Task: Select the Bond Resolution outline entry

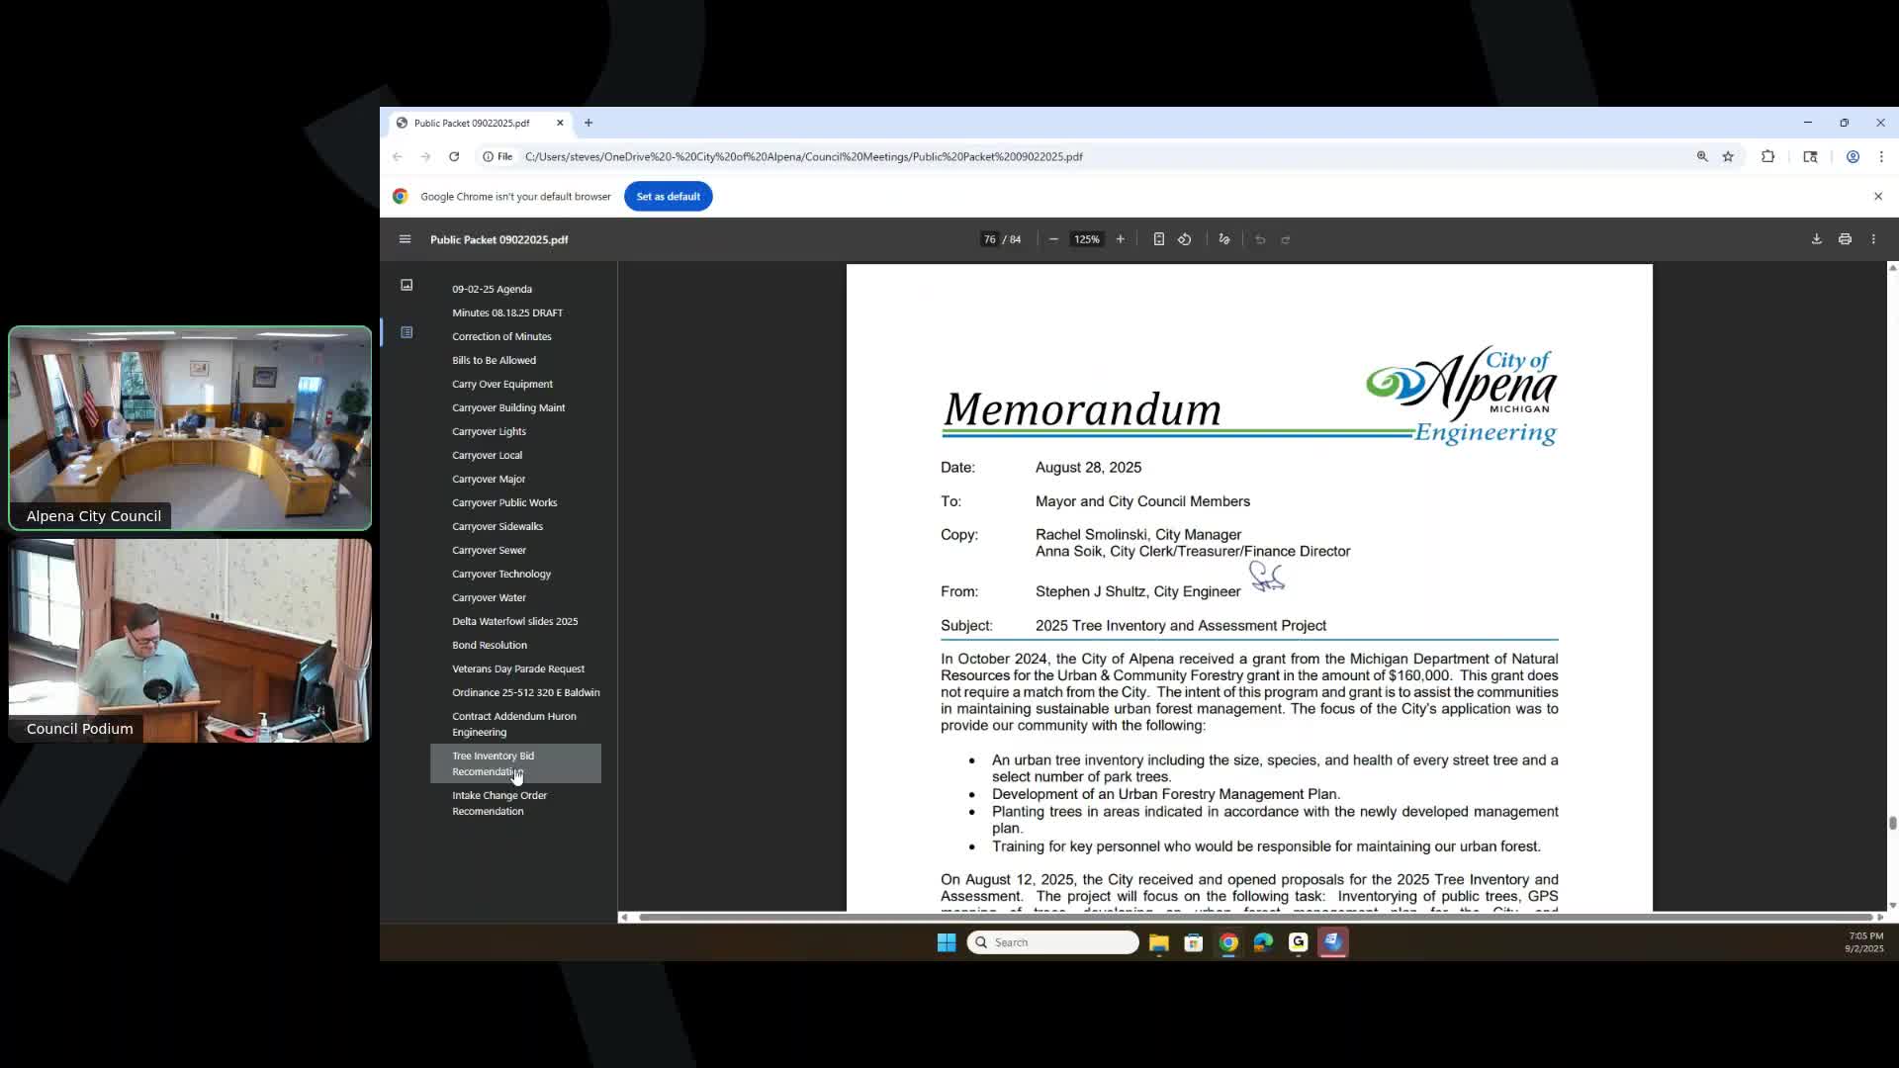Action: coord(490,645)
